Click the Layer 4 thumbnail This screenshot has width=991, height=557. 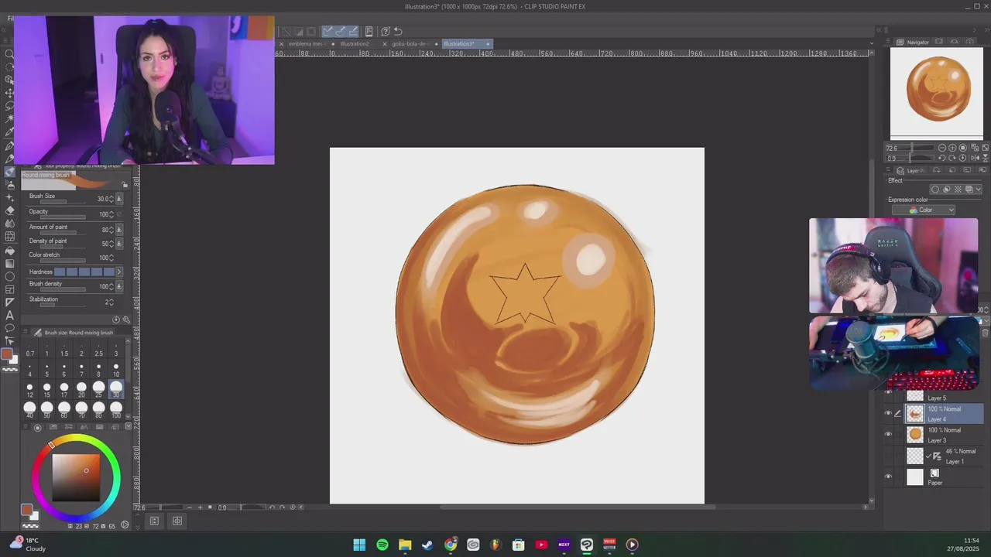[x=915, y=414]
